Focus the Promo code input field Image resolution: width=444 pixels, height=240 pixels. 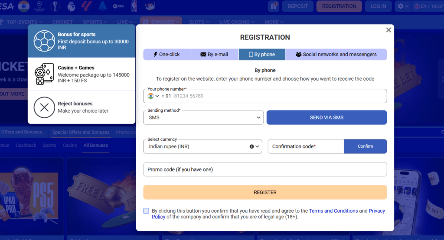(x=265, y=169)
